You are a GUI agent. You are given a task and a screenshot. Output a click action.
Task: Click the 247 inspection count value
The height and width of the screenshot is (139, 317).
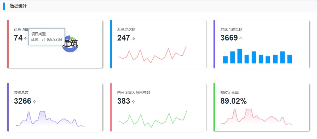coord(124,38)
